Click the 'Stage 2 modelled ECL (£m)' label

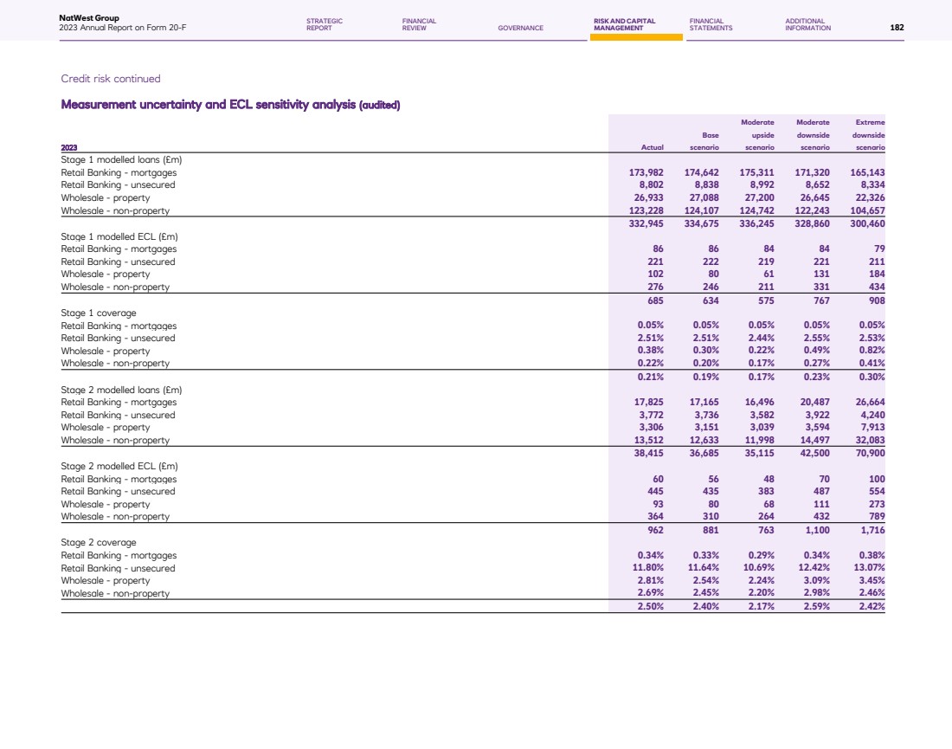pyautogui.click(x=120, y=466)
